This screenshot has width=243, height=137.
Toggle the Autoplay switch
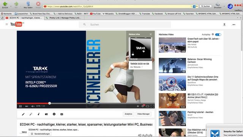click(218, 35)
